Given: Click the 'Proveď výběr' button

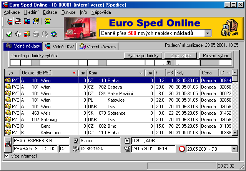Looking at the screenshot, I should (x=215, y=56).
